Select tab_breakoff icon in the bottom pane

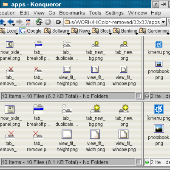click(38, 109)
